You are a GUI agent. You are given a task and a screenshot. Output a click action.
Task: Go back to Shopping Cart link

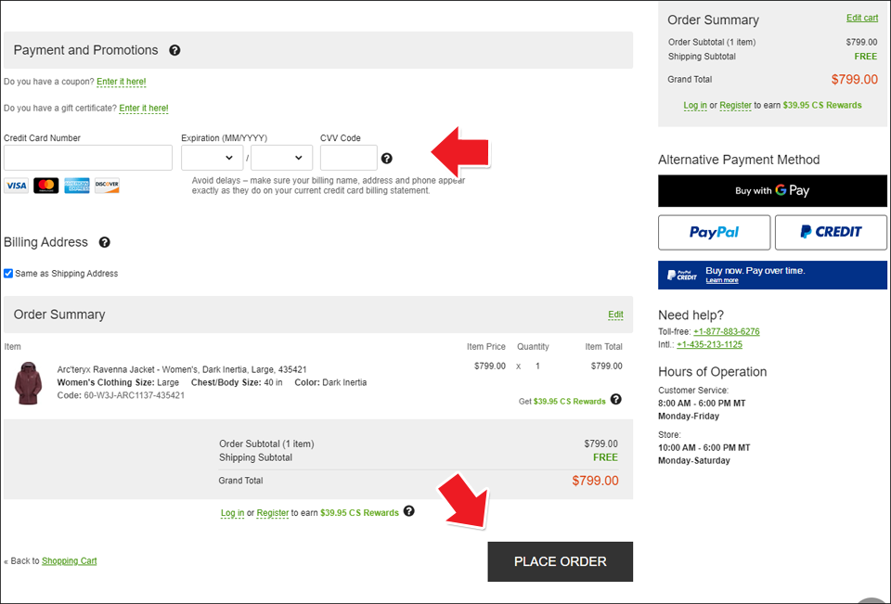pyautogui.click(x=69, y=560)
